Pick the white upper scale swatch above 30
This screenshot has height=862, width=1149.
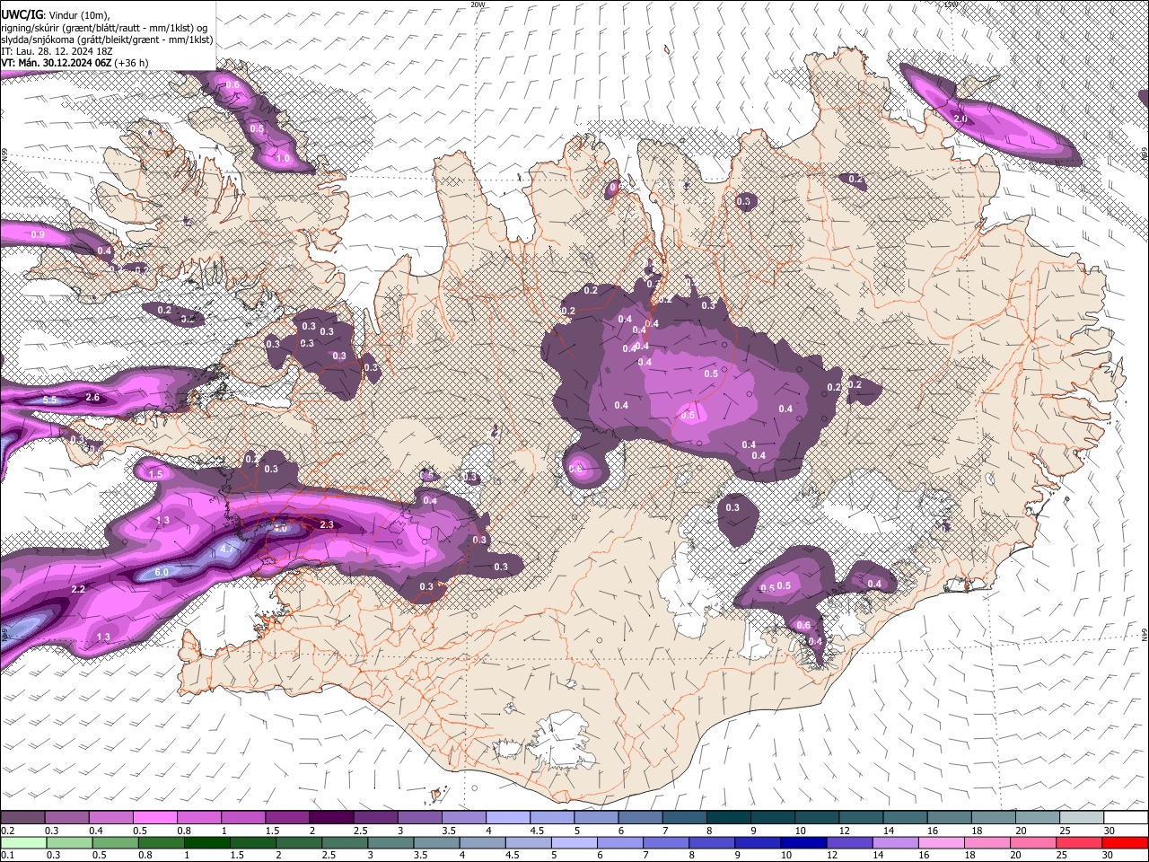[1127, 818]
